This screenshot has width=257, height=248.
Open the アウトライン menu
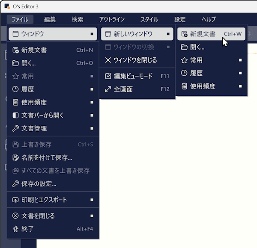tap(112, 19)
